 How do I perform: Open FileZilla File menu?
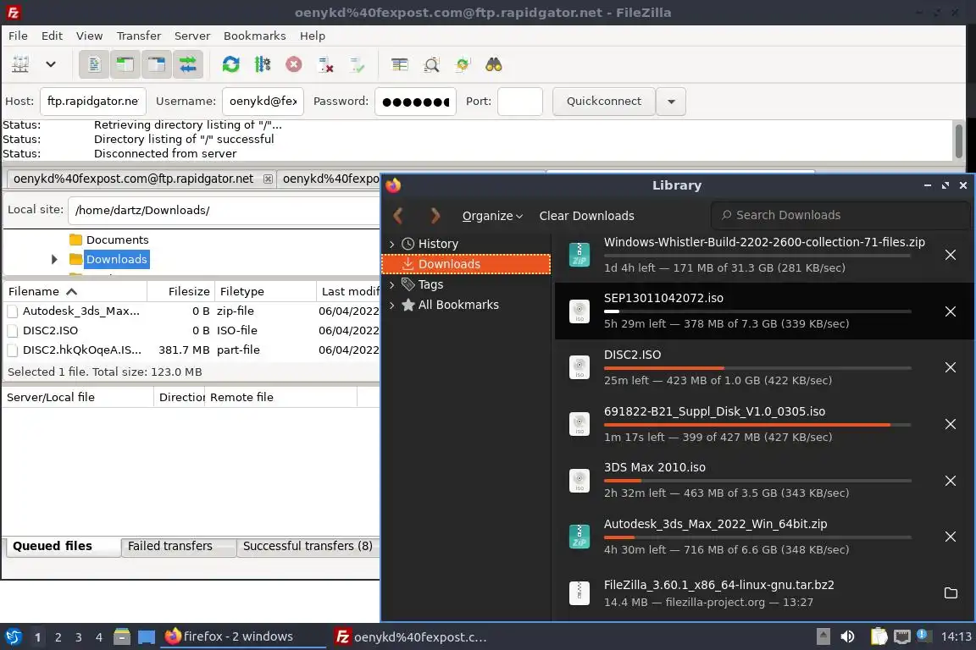(18, 36)
